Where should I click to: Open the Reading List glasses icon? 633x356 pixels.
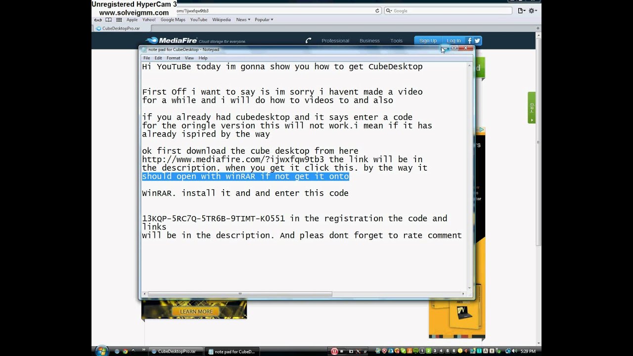point(98,20)
